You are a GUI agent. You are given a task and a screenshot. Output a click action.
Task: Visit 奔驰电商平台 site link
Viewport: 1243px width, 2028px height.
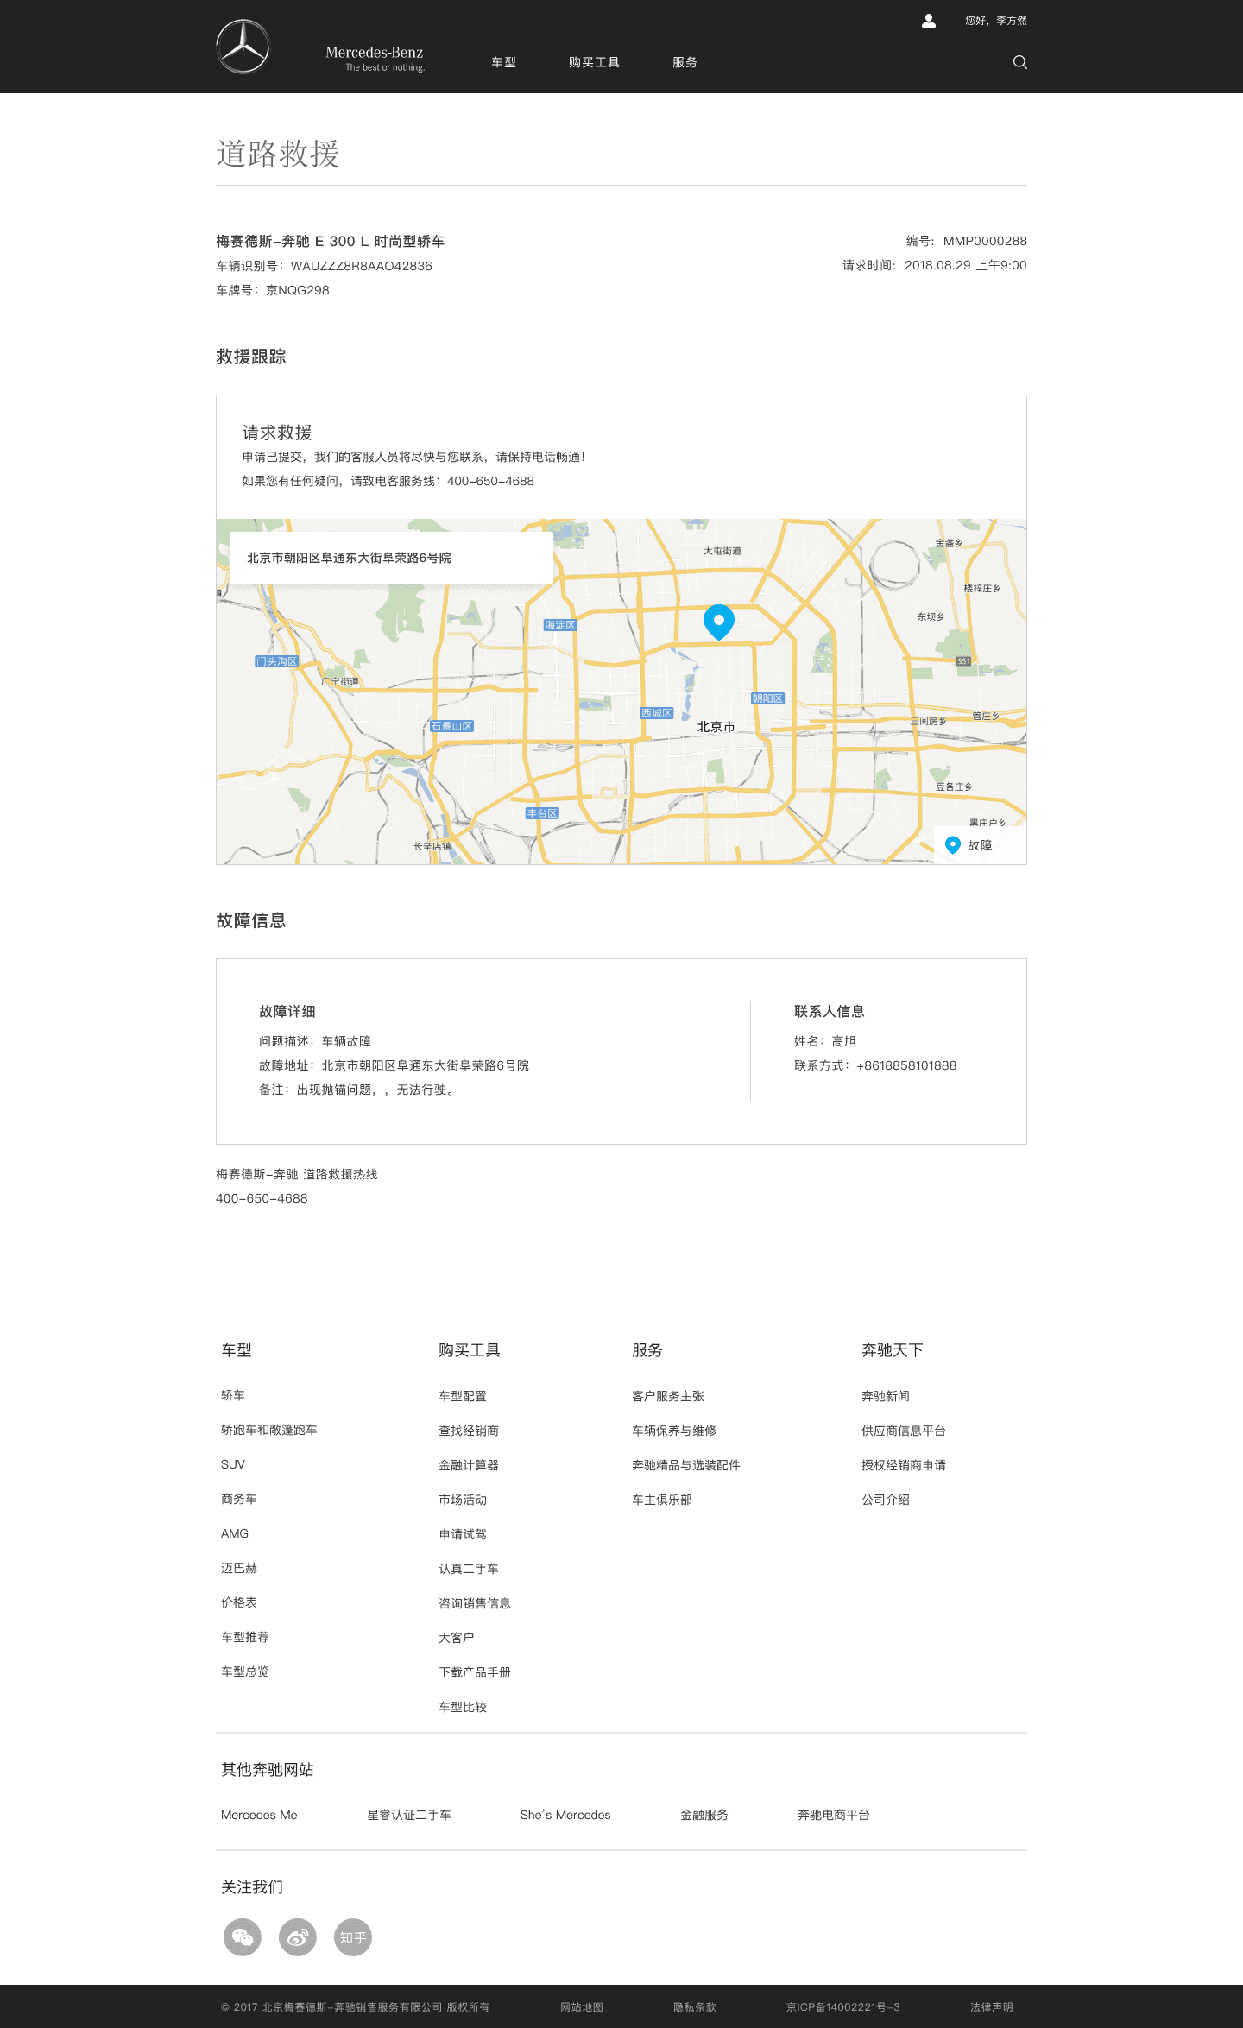(x=834, y=1815)
